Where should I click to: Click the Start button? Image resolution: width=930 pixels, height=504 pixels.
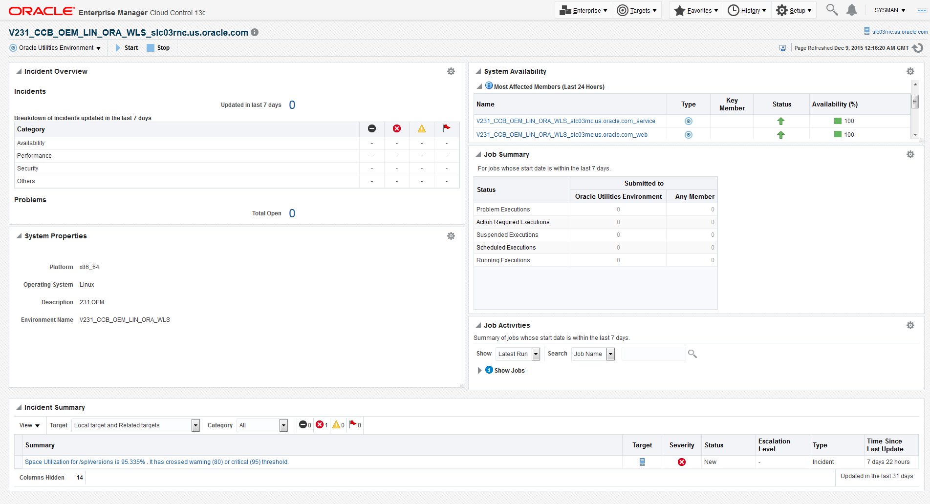(x=127, y=48)
